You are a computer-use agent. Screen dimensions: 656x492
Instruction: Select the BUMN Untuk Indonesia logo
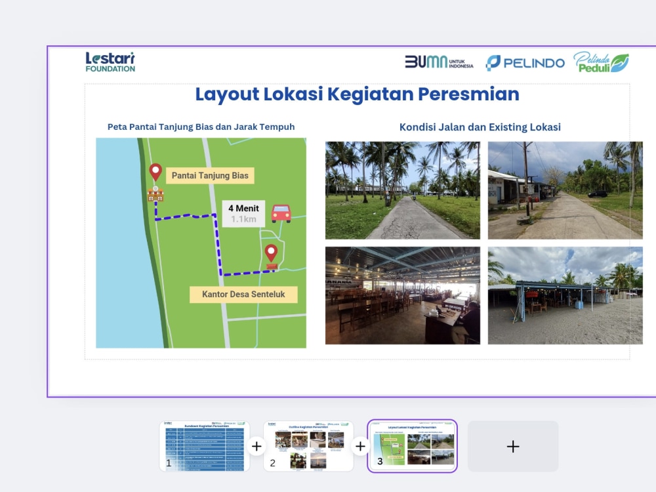439,62
